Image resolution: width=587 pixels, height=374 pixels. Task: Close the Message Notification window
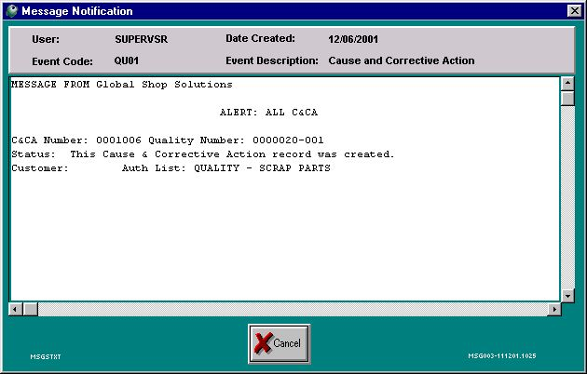(574, 11)
